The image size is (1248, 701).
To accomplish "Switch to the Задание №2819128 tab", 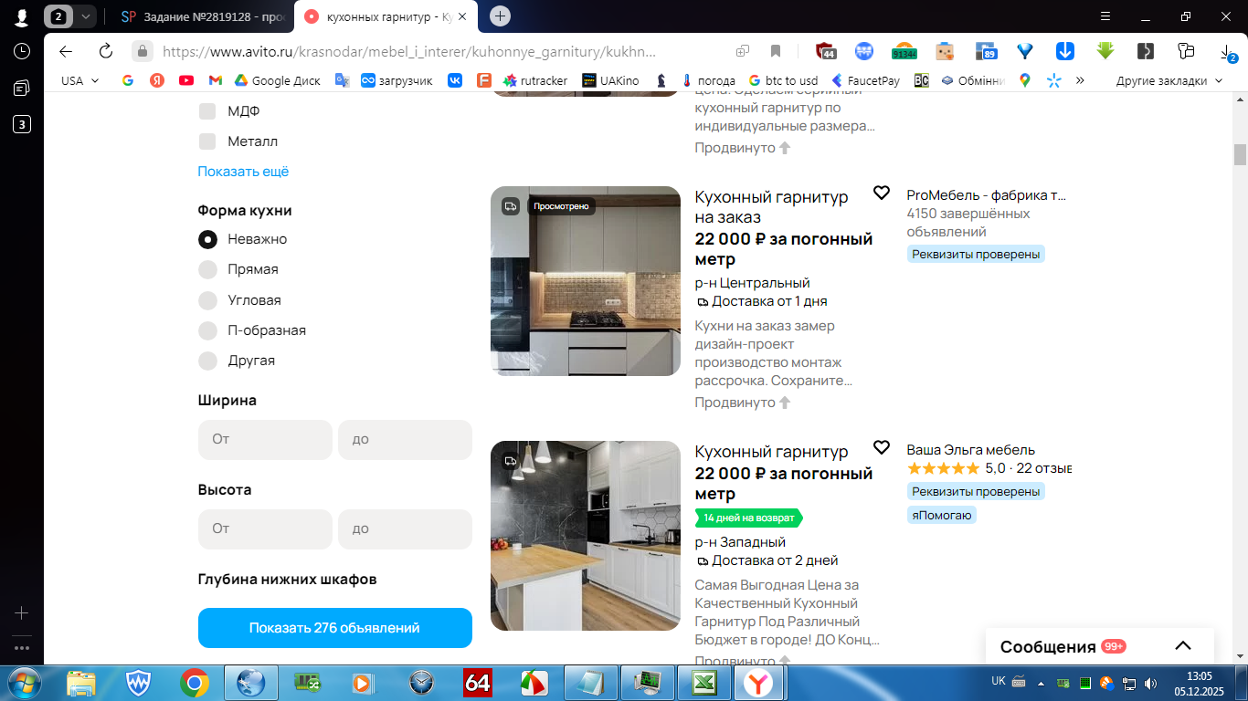I will [202, 16].
